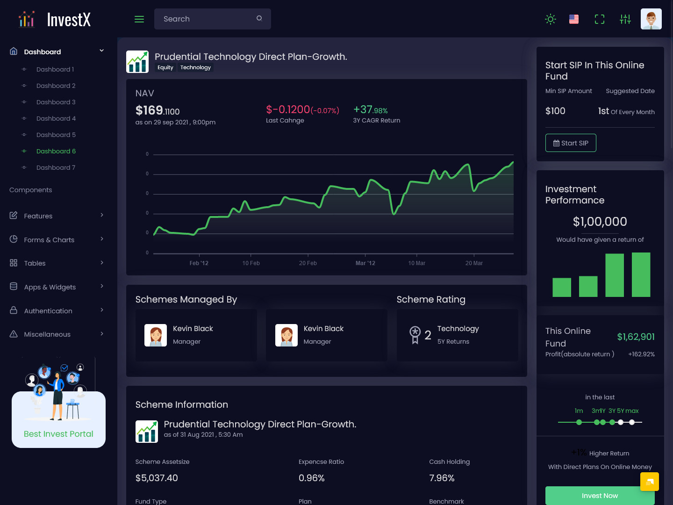Select the active Dashboard 6 item
The image size is (673, 505).
(56, 151)
